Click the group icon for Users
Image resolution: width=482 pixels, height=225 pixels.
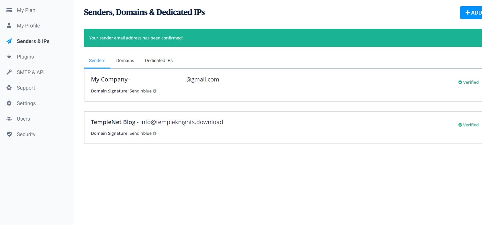9,119
